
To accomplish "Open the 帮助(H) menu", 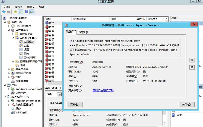I will 43,7.
